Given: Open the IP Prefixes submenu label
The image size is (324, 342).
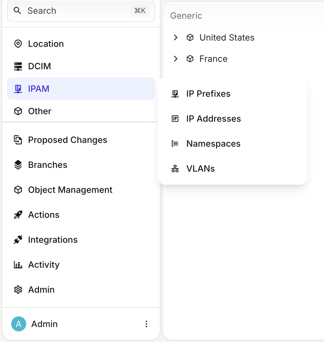Looking at the screenshot, I should coord(208,94).
